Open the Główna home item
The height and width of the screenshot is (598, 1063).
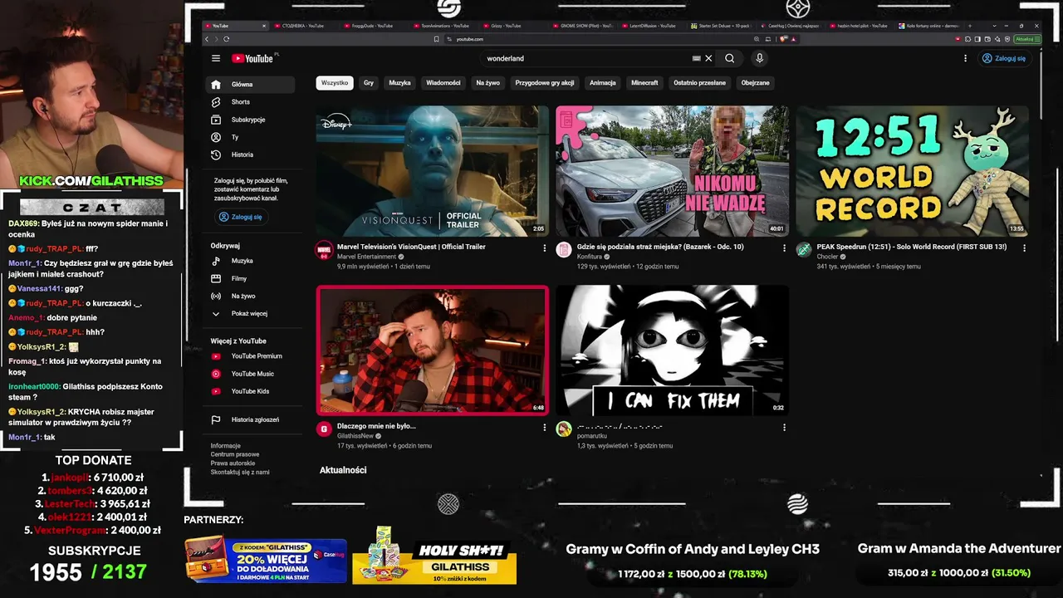coord(250,84)
